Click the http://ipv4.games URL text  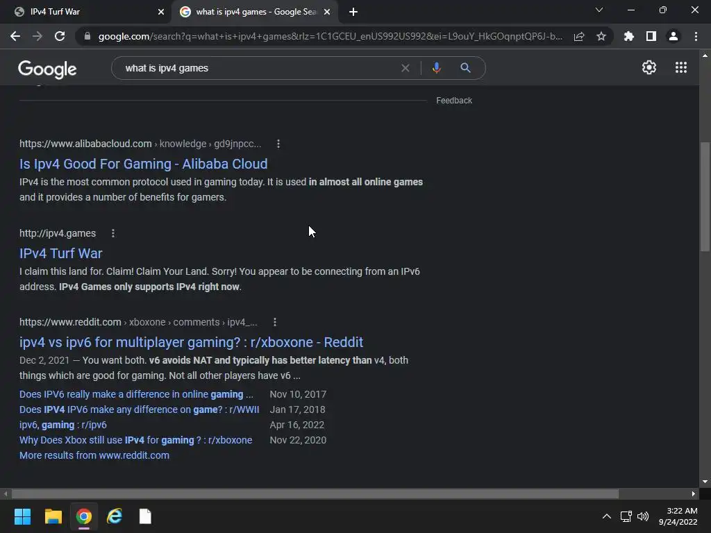pos(58,233)
